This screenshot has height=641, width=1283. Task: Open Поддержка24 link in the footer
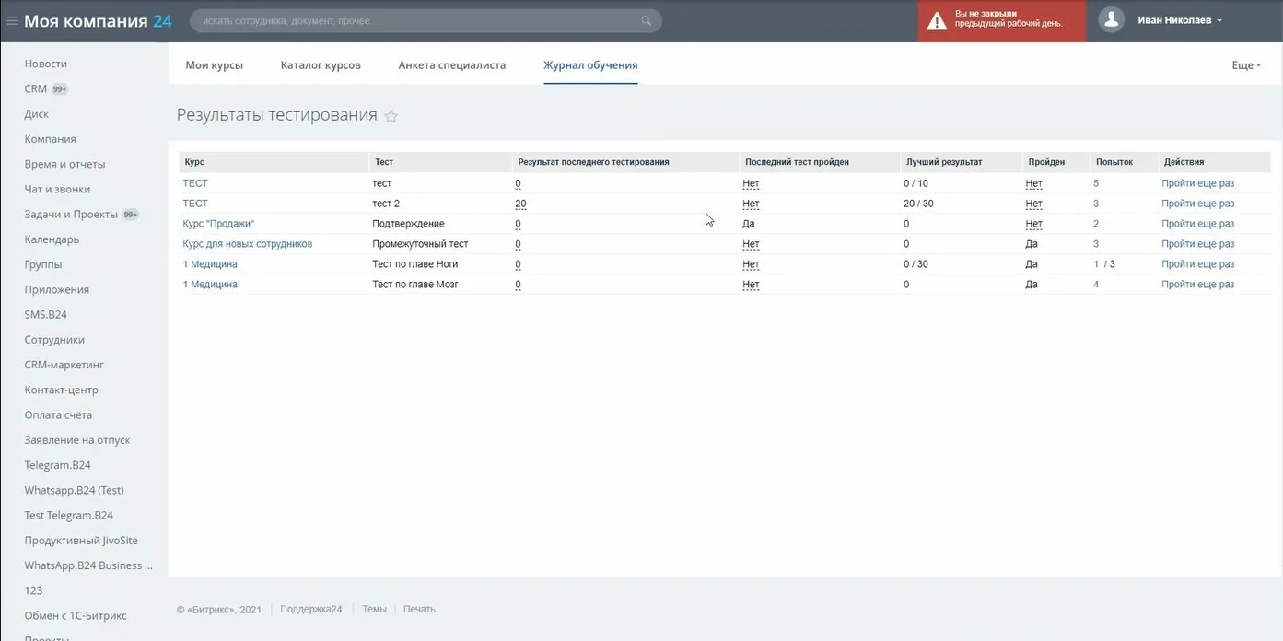click(311, 609)
